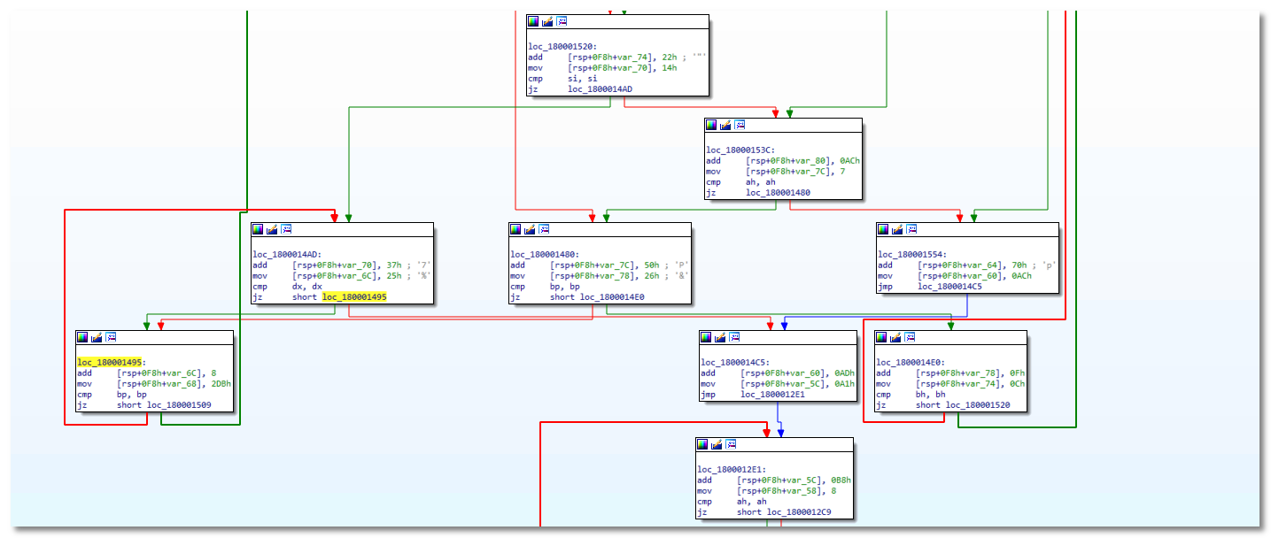This screenshot has width=1271, height=538.
Task: Click highlighted jz target loc_180001495
Action: point(354,297)
